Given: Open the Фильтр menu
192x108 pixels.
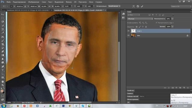Looking at the screenshot, I should (69, 2).
